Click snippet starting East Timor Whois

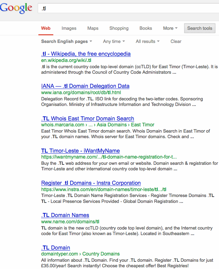click(125, 134)
